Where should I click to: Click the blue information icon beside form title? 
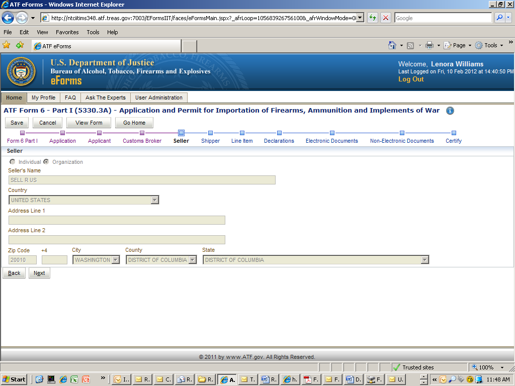[450, 111]
